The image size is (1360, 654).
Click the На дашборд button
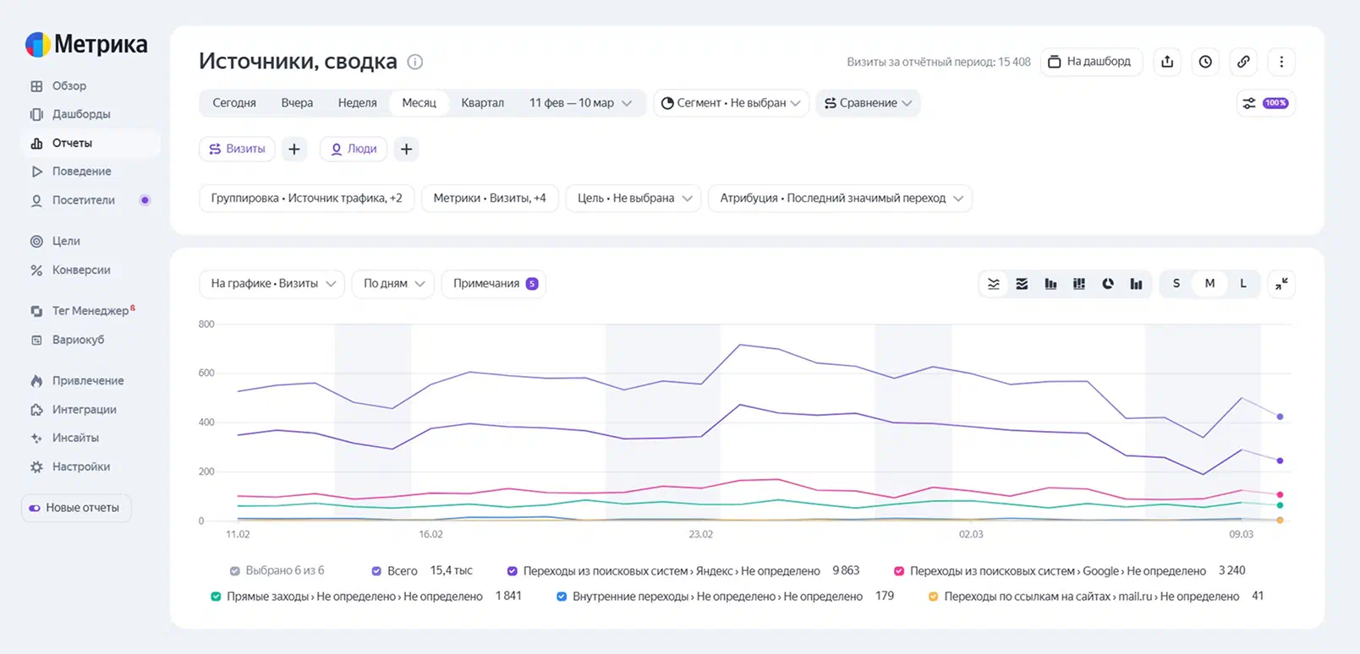pos(1091,62)
